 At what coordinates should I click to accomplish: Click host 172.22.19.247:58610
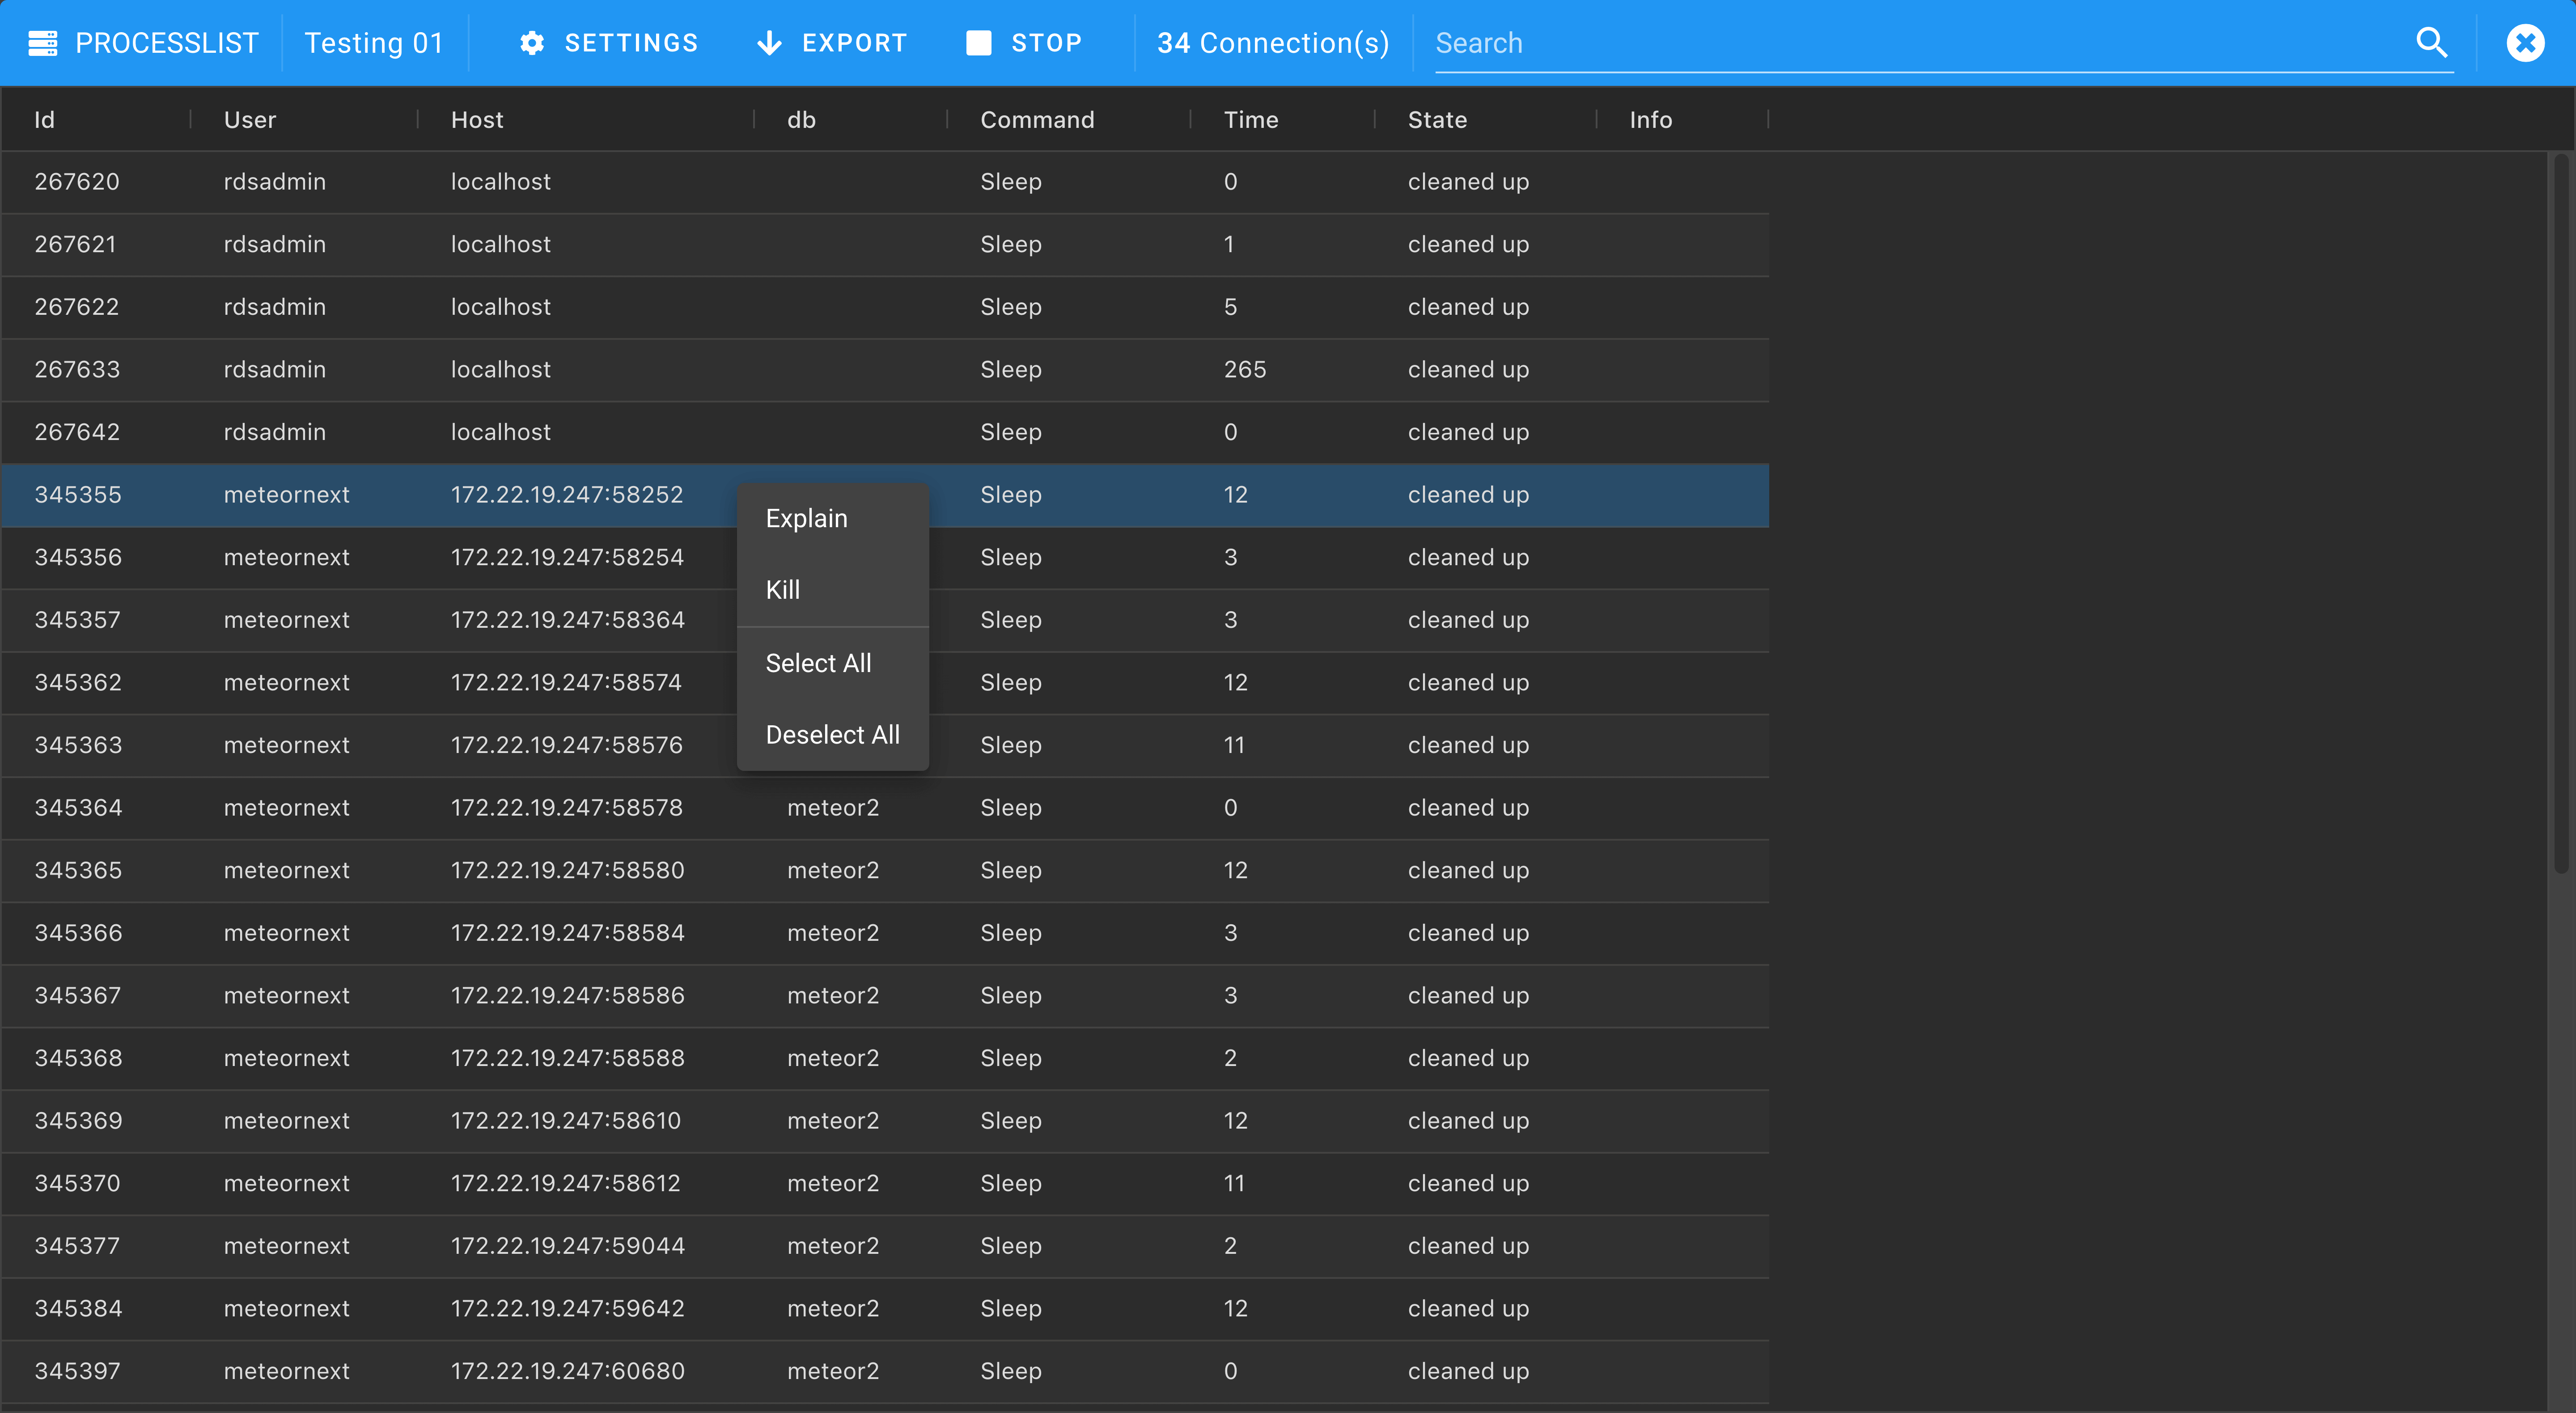[x=566, y=1121]
